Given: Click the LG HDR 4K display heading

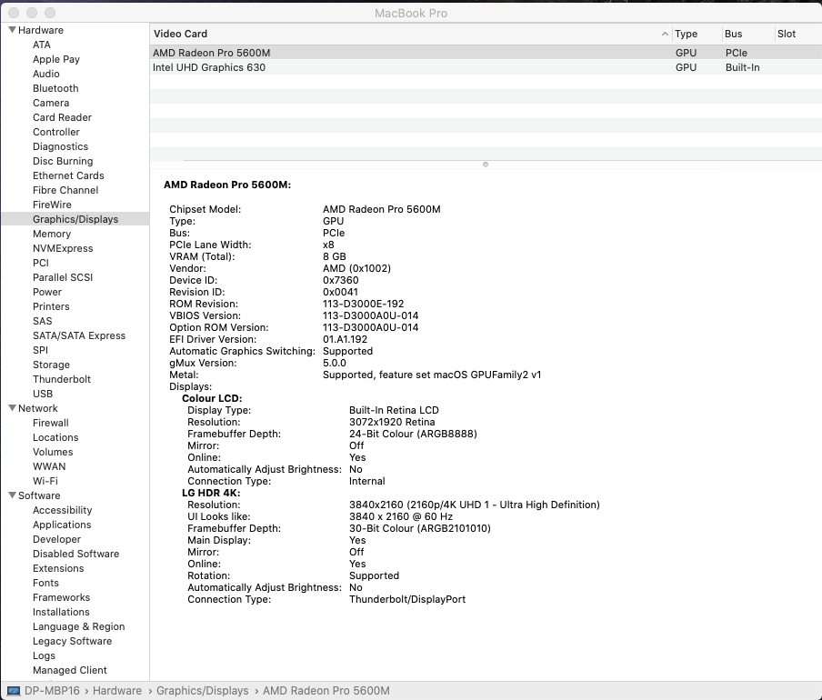Looking at the screenshot, I should click(x=211, y=493).
